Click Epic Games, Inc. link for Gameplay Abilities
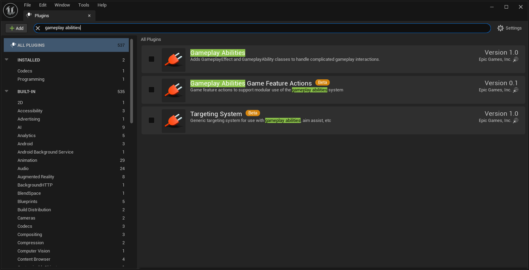 (495, 59)
